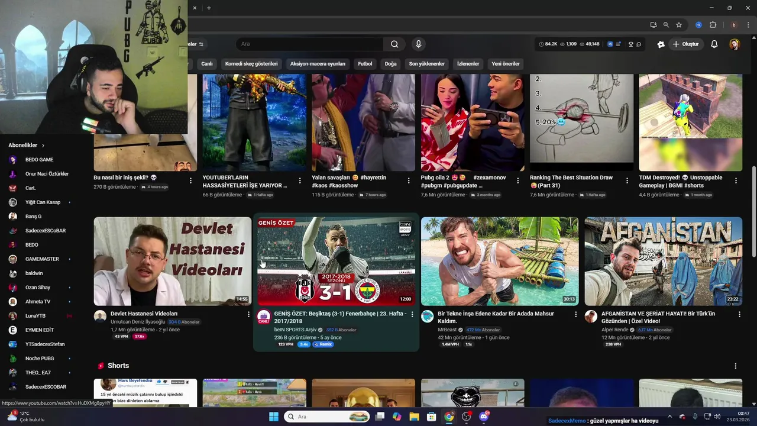Select the Aksiyon-macera oyunları chip
Image resolution: width=757 pixels, height=426 pixels.
click(318, 64)
